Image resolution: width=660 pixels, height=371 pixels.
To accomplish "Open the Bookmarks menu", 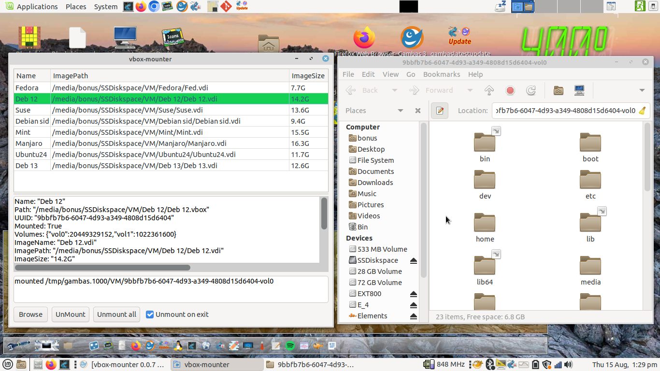I will click(x=441, y=74).
